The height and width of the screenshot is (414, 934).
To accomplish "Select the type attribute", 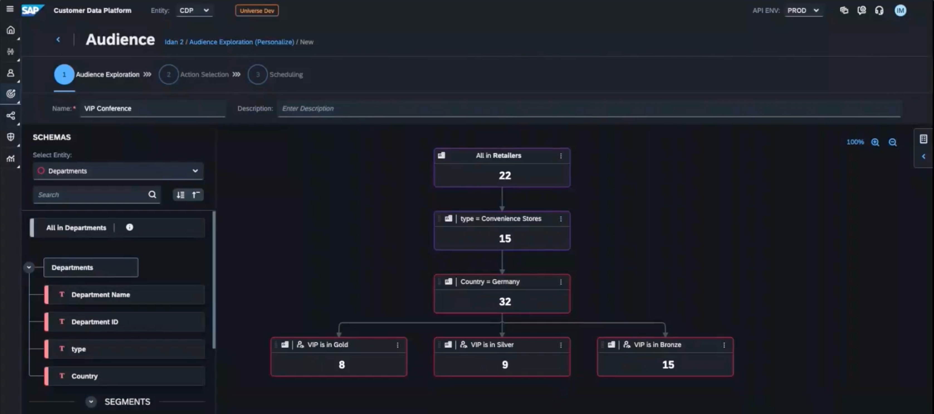I will (x=125, y=349).
